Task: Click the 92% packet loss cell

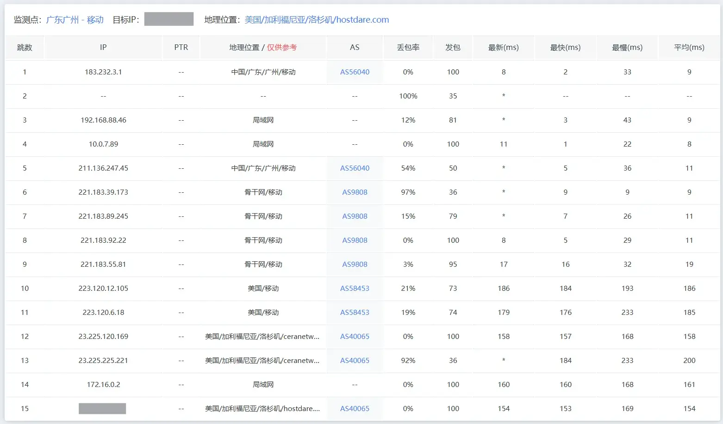Action: pos(408,361)
